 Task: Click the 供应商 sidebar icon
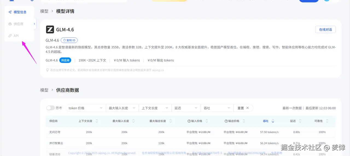pyautogui.click(x=10, y=24)
